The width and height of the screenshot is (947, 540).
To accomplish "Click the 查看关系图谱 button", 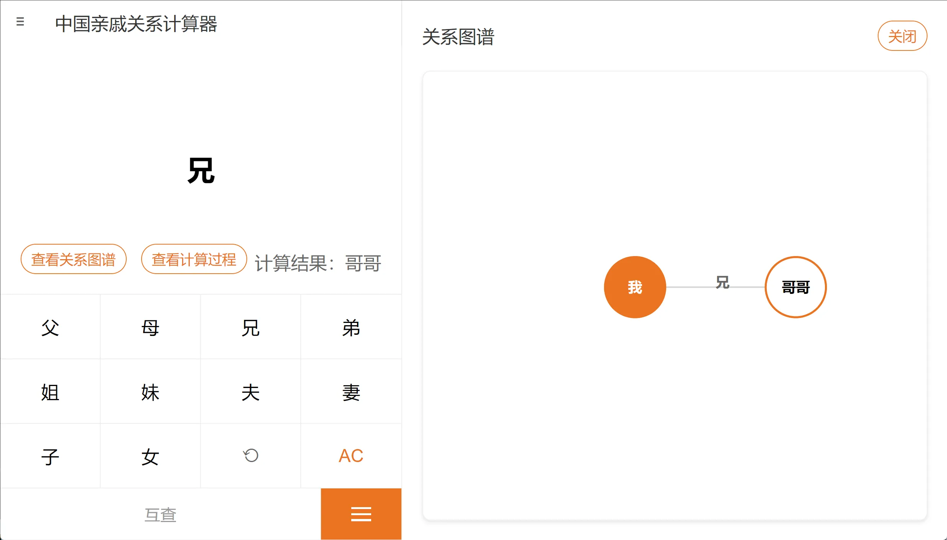I will tap(73, 259).
